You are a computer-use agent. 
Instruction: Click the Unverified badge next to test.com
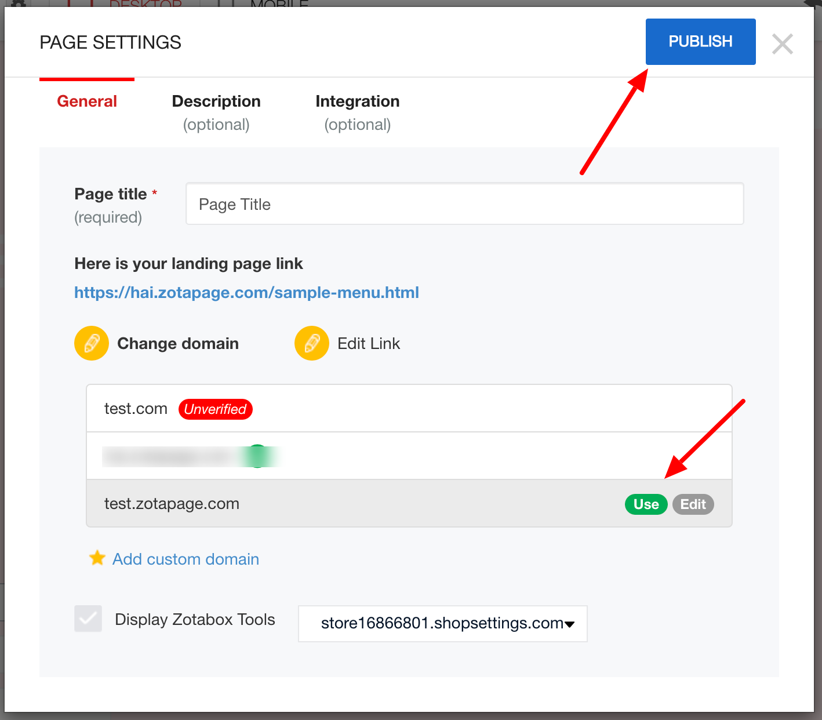[215, 409]
